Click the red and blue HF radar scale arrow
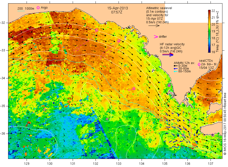The image size is (228, 167). [168, 55]
